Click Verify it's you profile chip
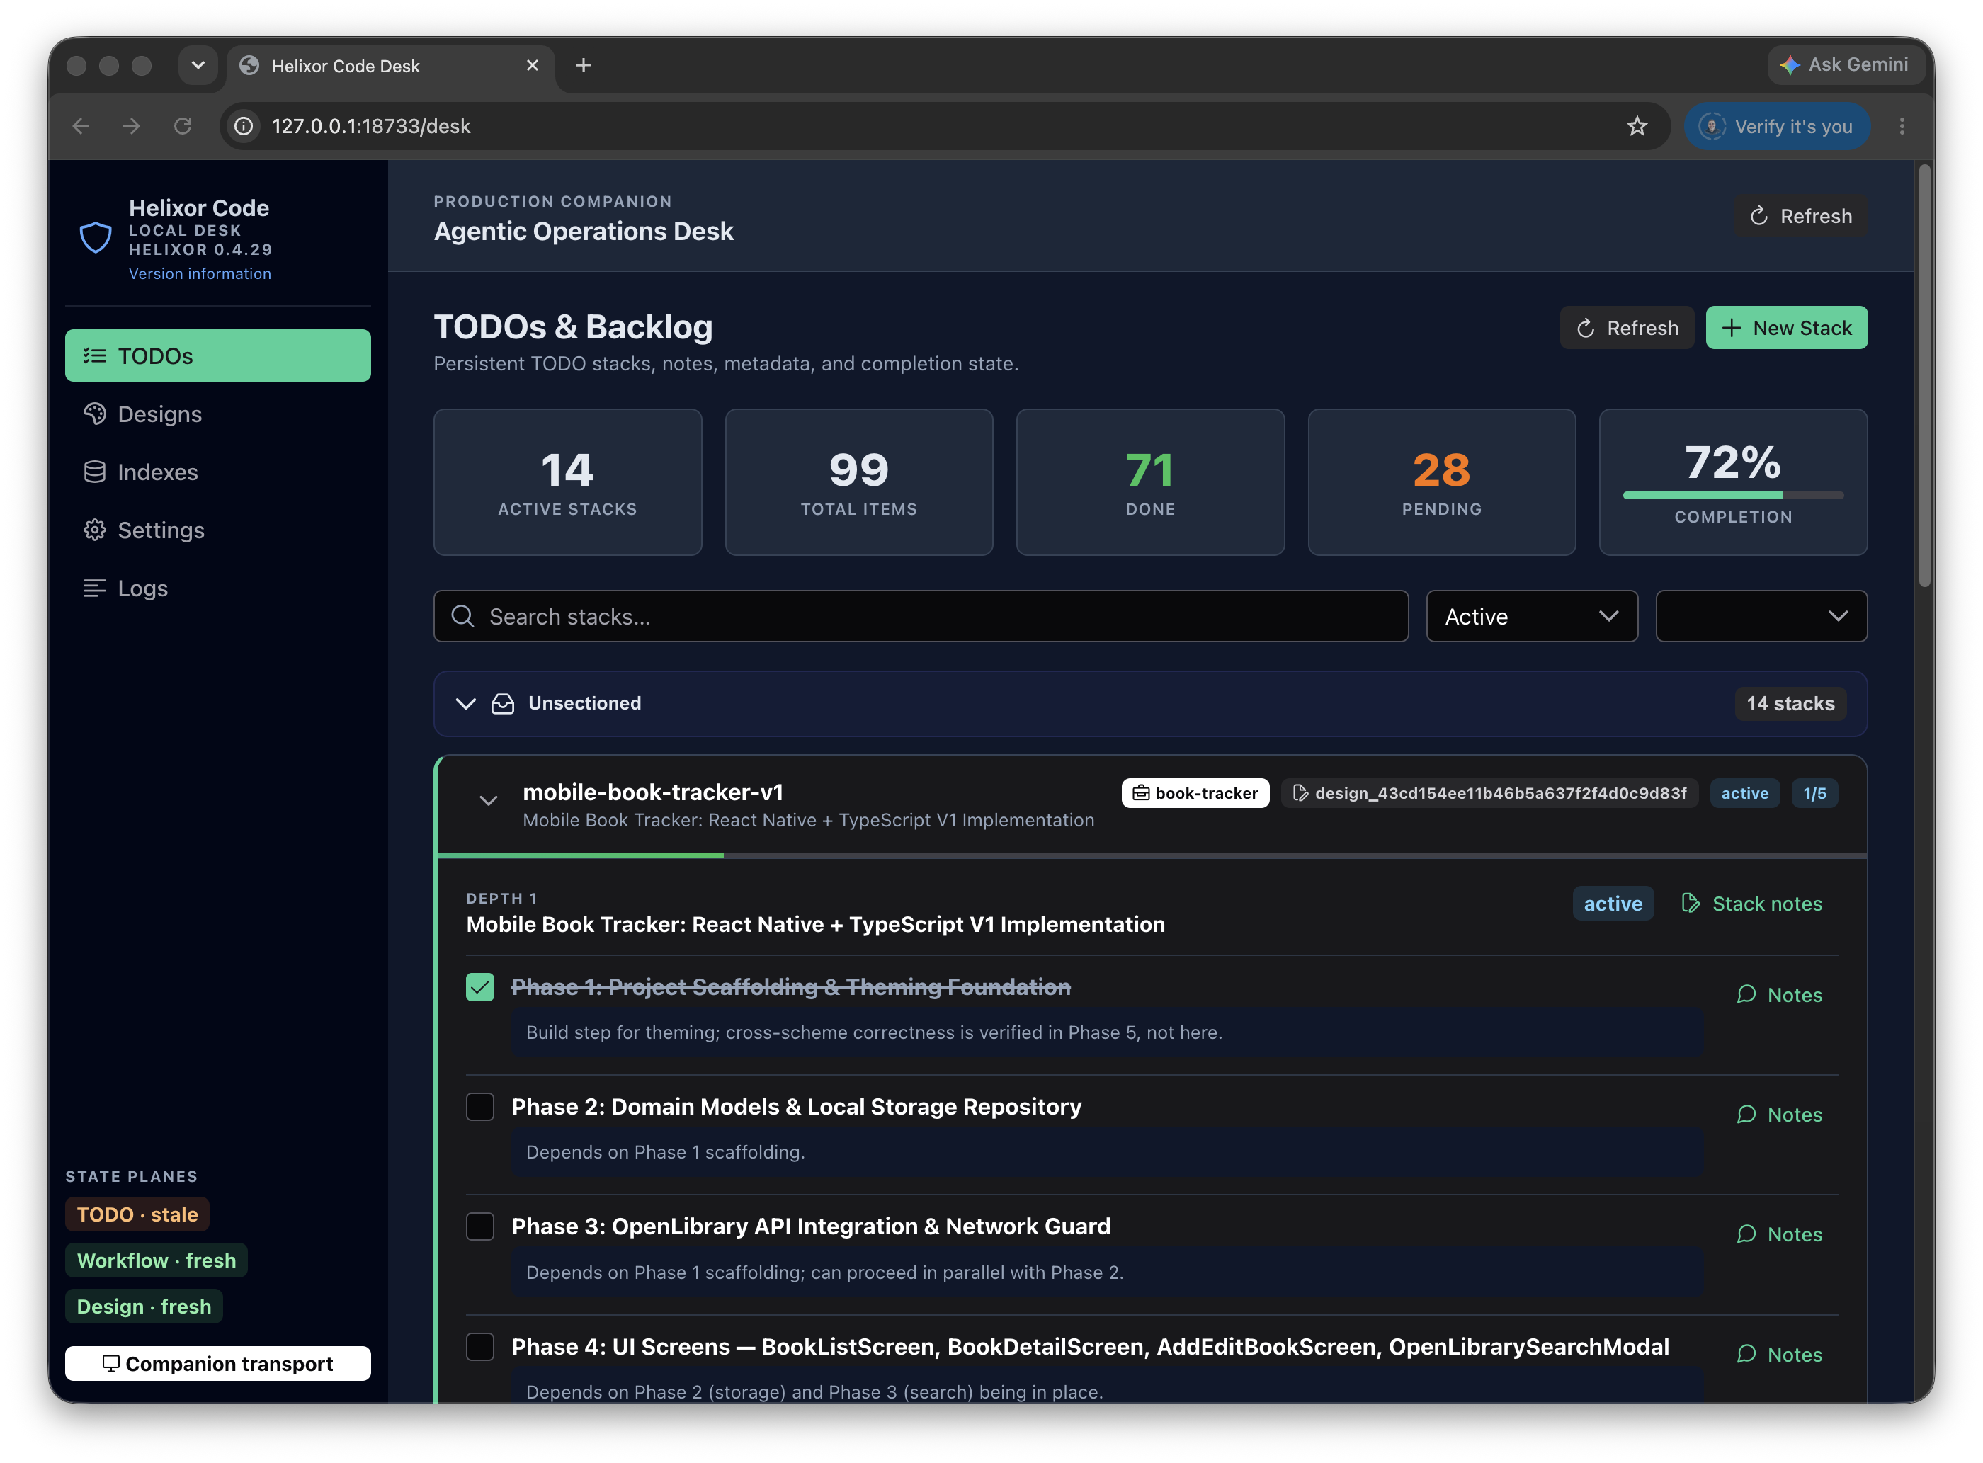Viewport: 1983px width, 1463px height. coord(1777,127)
